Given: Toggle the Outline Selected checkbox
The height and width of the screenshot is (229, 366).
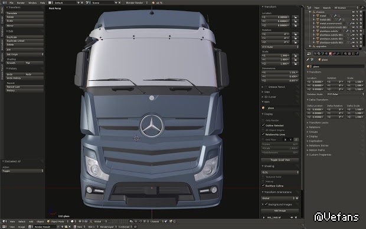Looking at the screenshot, I should click(263, 125).
